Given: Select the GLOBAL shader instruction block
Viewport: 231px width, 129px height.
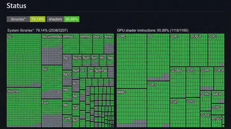Looking at the screenshot, I should 178,83.
